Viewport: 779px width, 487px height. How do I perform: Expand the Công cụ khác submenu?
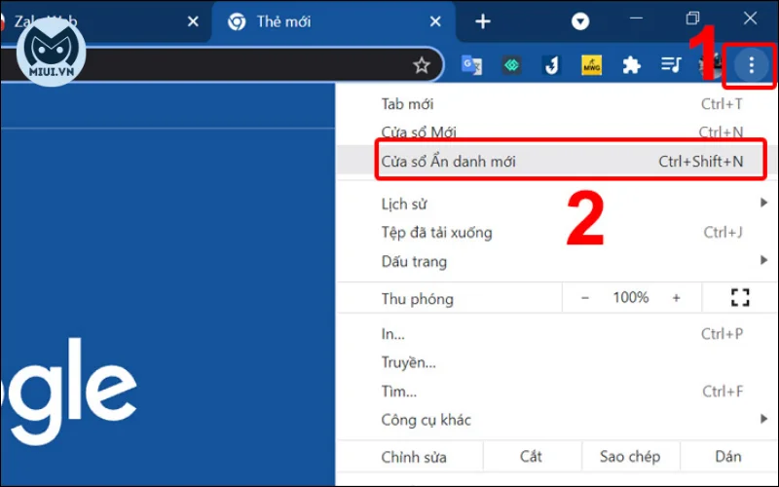coord(557,420)
